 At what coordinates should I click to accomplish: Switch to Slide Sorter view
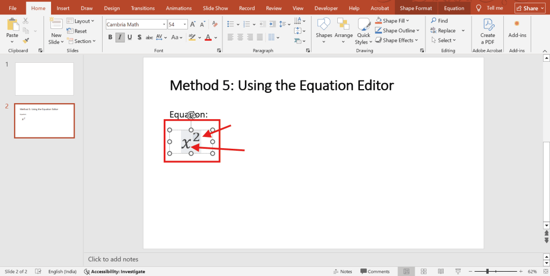pyautogui.click(x=424, y=272)
